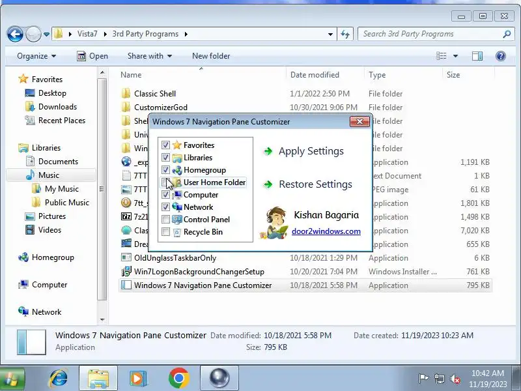Select the CustomizerGod folder

coord(161,108)
